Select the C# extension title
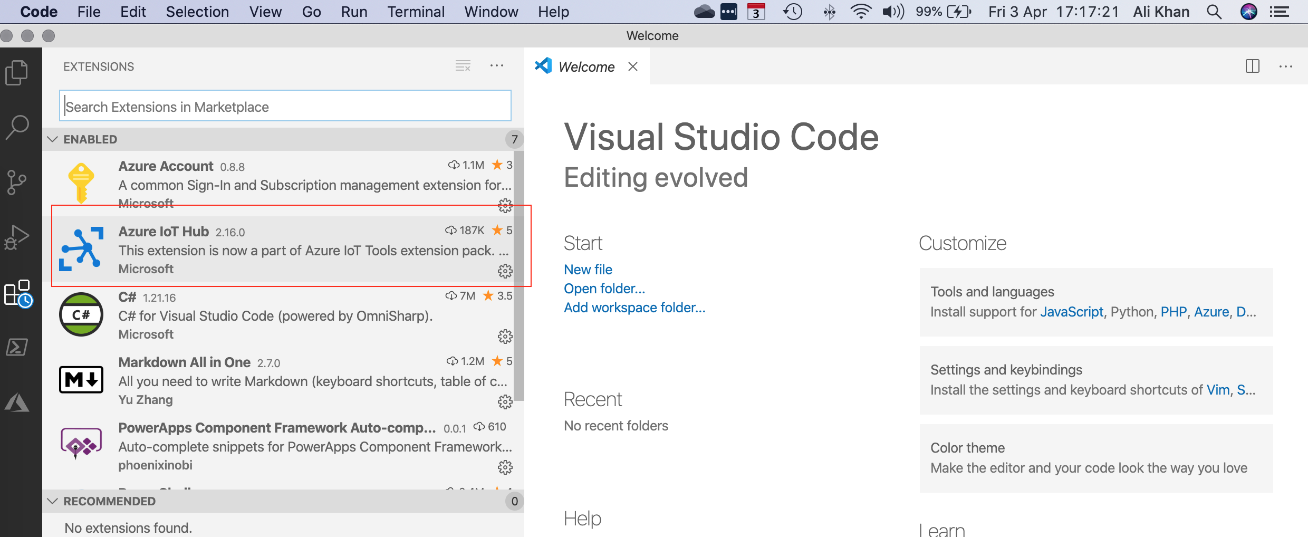 [127, 297]
